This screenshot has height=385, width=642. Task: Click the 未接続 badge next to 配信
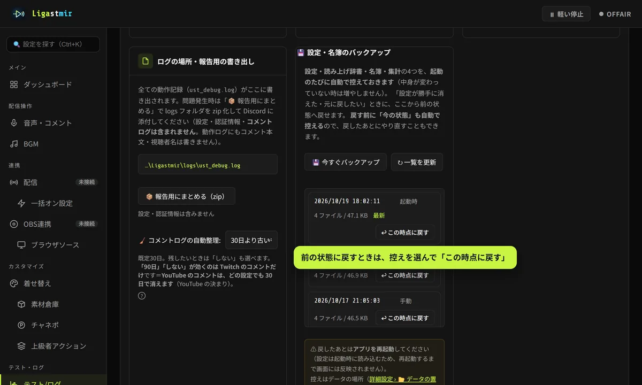[x=87, y=182]
